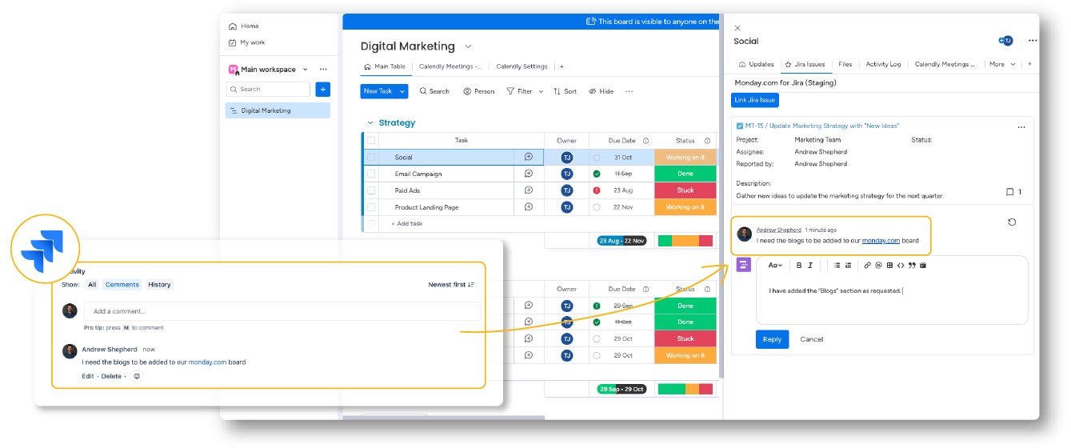Check the Product Landing Page row checkbox
The height and width of the screenshot is (448, 1071).
pyautogui.click(x=371, y=207)
